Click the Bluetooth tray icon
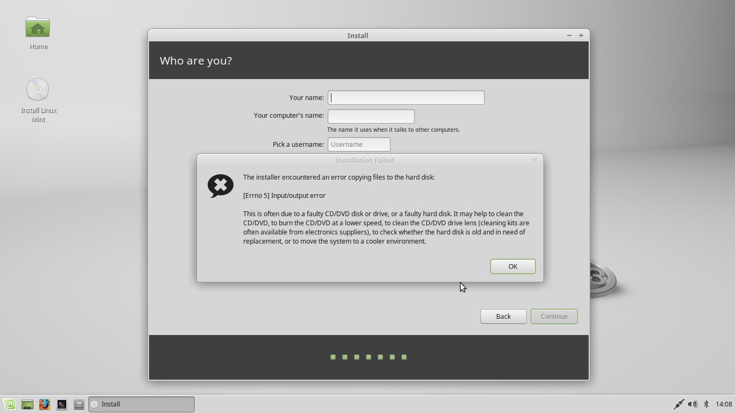735x413 pixels. tap(706, 404)
